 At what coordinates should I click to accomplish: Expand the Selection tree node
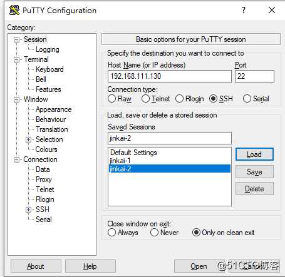pyautogui.click(x=29, y=139)
